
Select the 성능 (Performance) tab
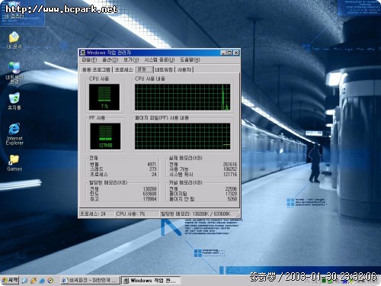pyautogui.click(x=144, y=69)
